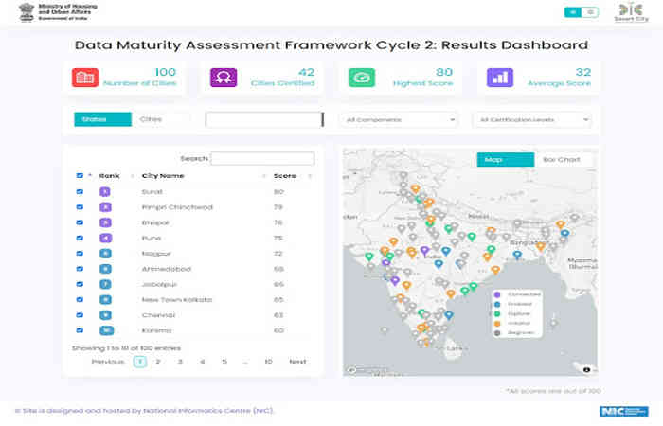Click the red Number of Cities icon

85,78
